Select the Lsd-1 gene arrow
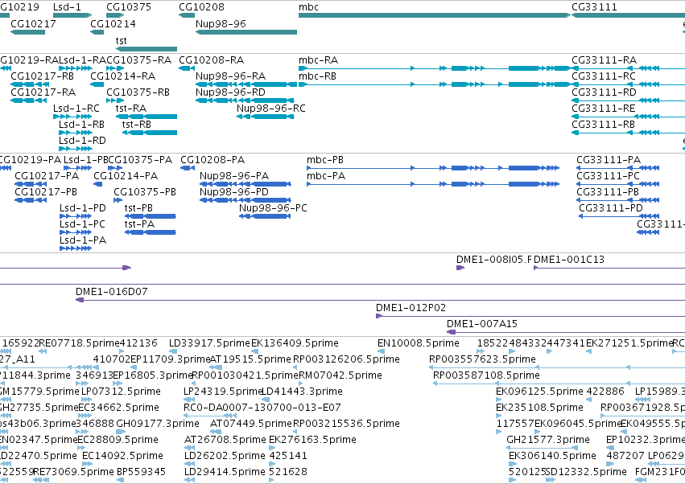This screenshot has height=484, width=685. pyautogui.click(x=72, y=15)
